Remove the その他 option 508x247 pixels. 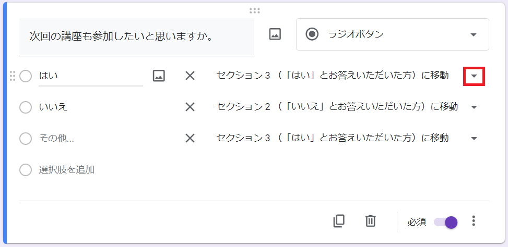pyautogui.click(x=190, y=139)
